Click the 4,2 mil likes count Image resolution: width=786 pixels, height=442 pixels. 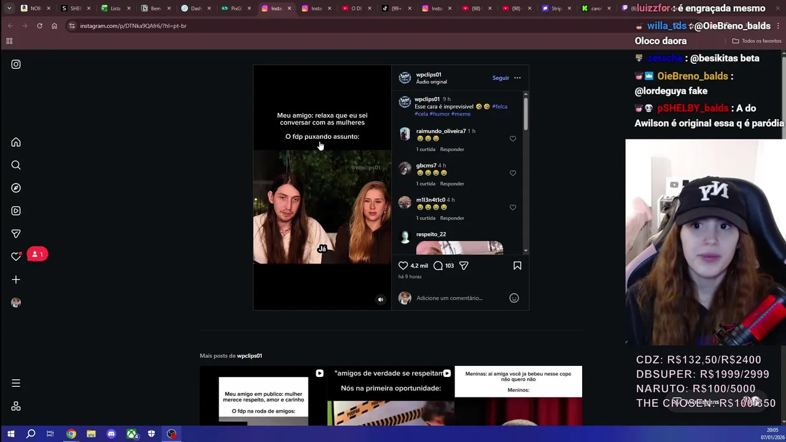click(419, 266)
